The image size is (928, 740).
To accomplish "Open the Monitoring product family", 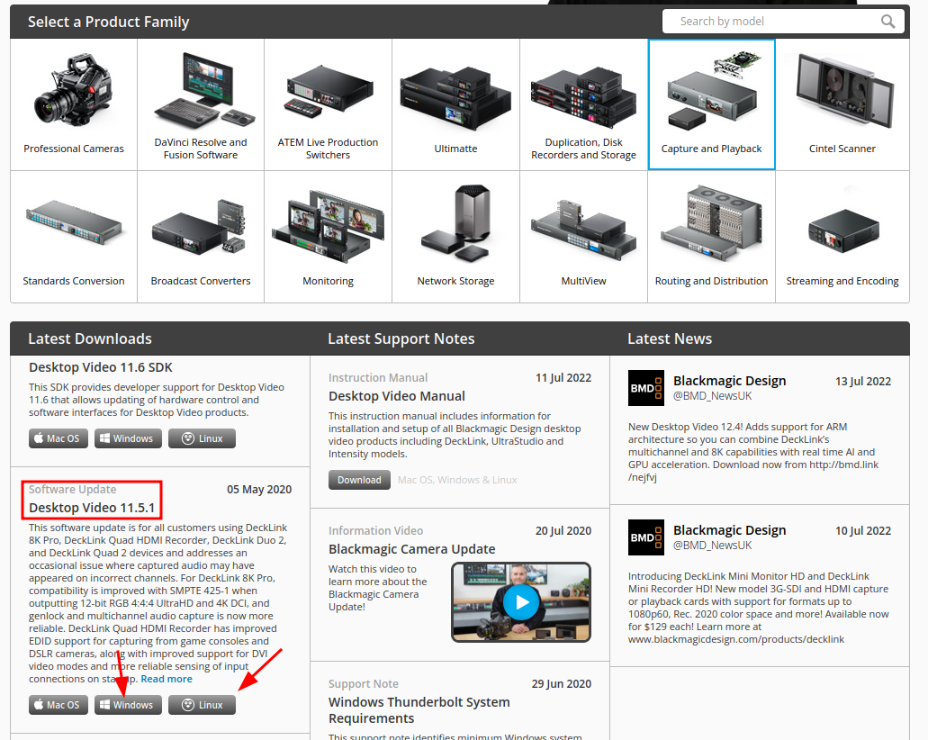I will 328,237.
